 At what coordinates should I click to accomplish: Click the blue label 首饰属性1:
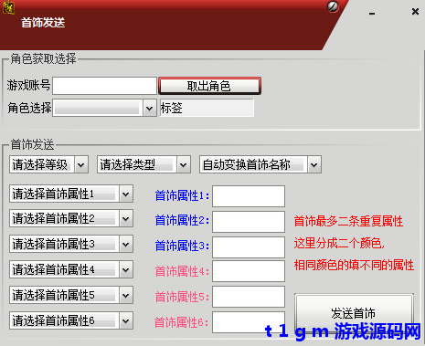(182, 195)
